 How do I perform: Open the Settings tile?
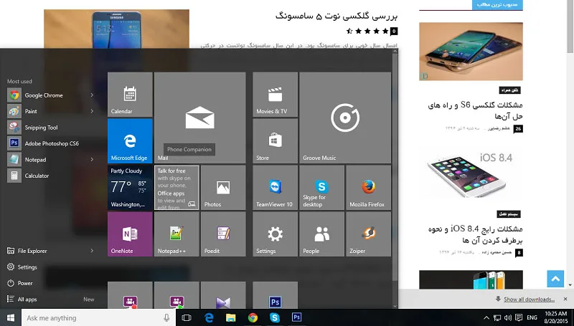click(x=275, y=234)
